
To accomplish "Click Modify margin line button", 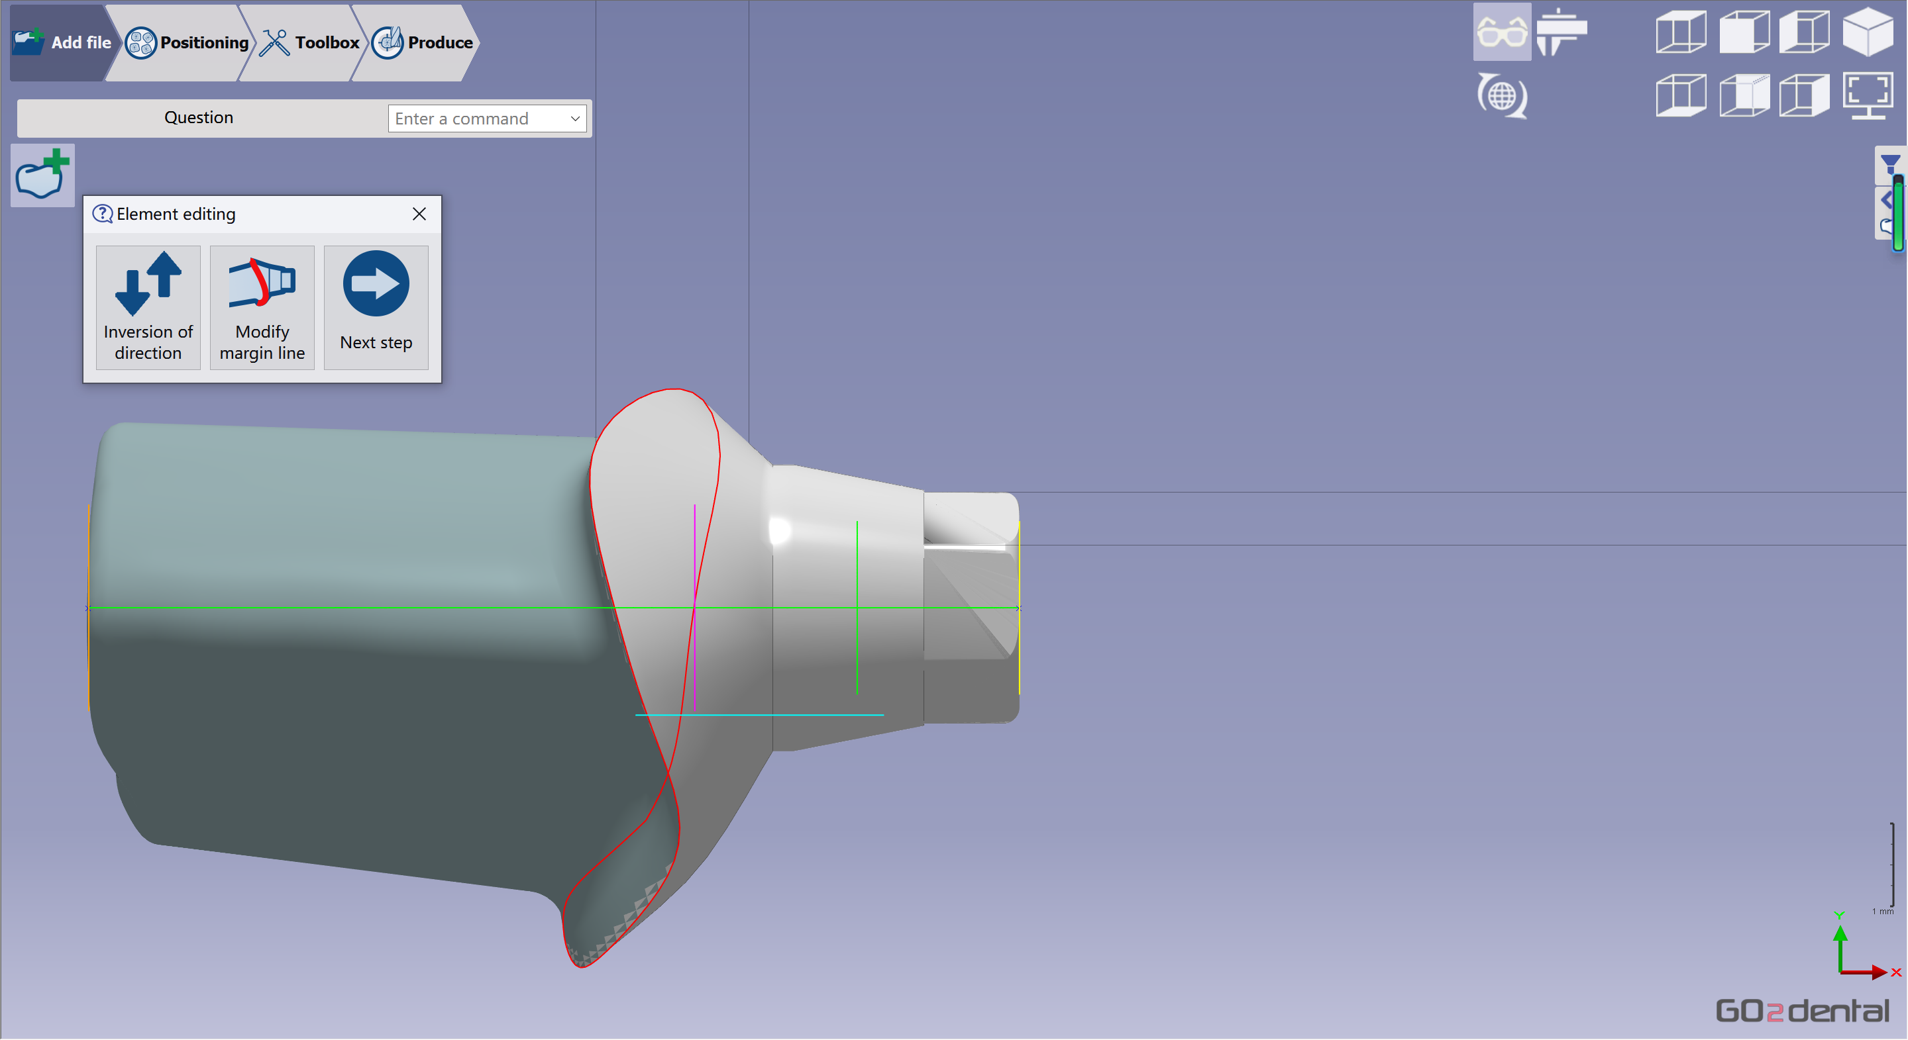I will coord(262,307).
